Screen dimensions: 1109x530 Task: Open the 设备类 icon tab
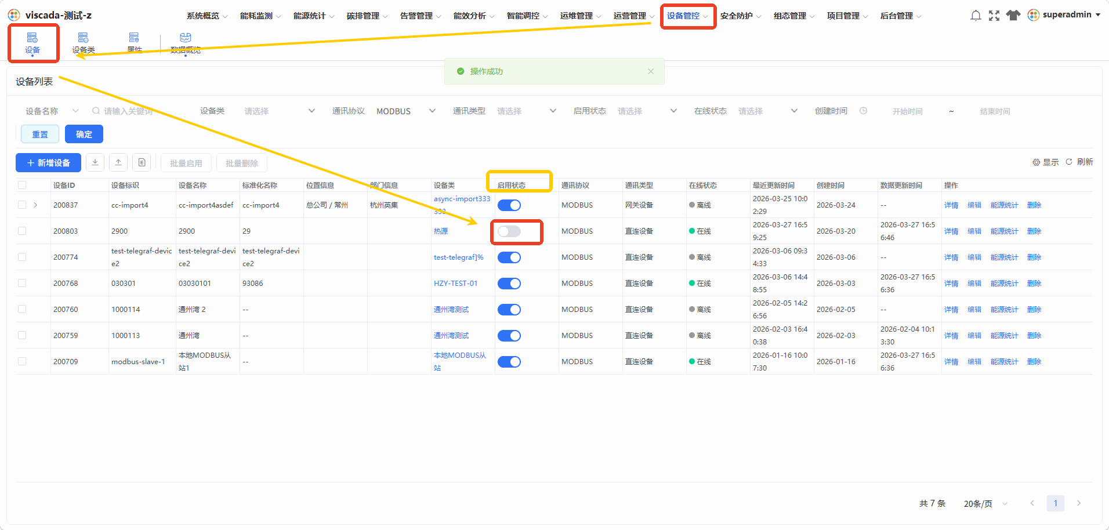[84, 43]
